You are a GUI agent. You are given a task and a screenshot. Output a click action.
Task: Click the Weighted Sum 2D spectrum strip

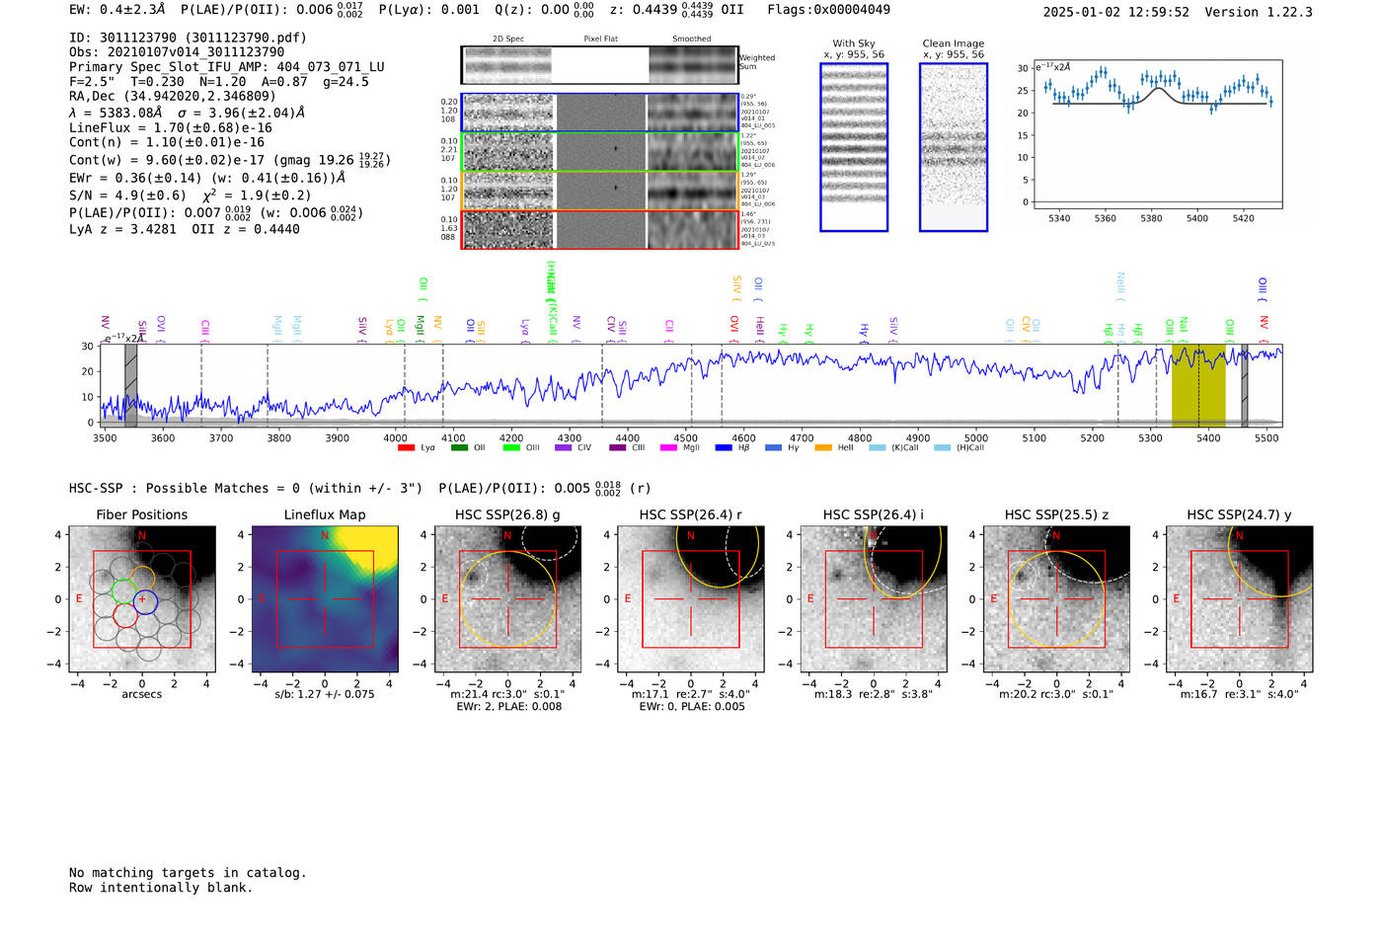(599, 65)
